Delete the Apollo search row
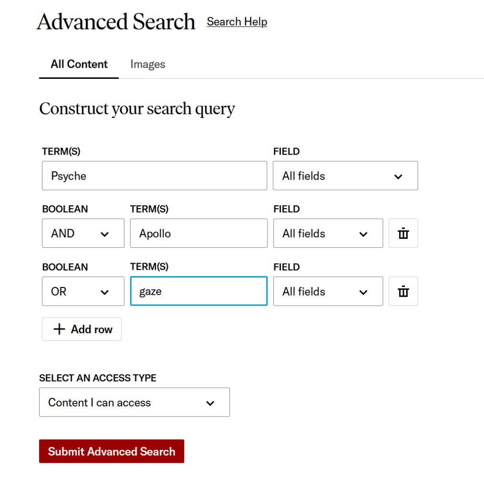The height and width of the screenshot is (489, 484). (x=403, y=234)
